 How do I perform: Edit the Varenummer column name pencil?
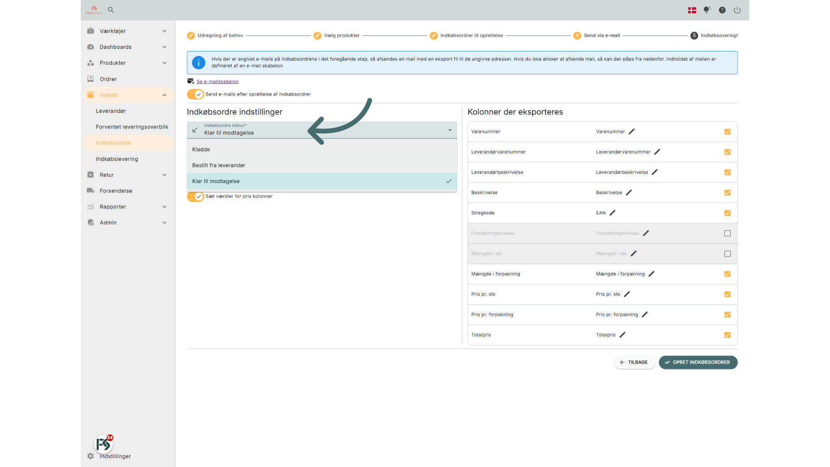point(632,131)
